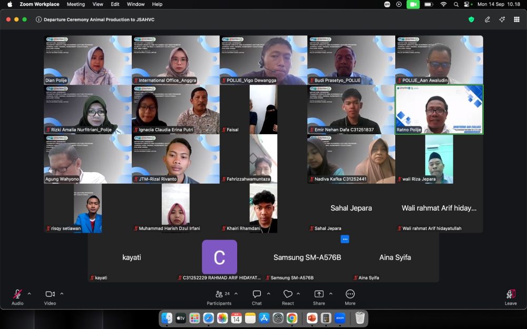The height and width of the screenshot is (329, 527).
Task: Open PowerPoint from the Dock
Action: 311,317
